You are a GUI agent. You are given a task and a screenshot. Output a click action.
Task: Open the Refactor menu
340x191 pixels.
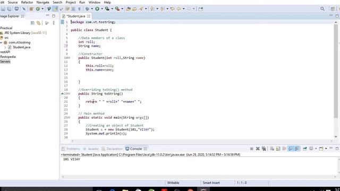point(27,2)
